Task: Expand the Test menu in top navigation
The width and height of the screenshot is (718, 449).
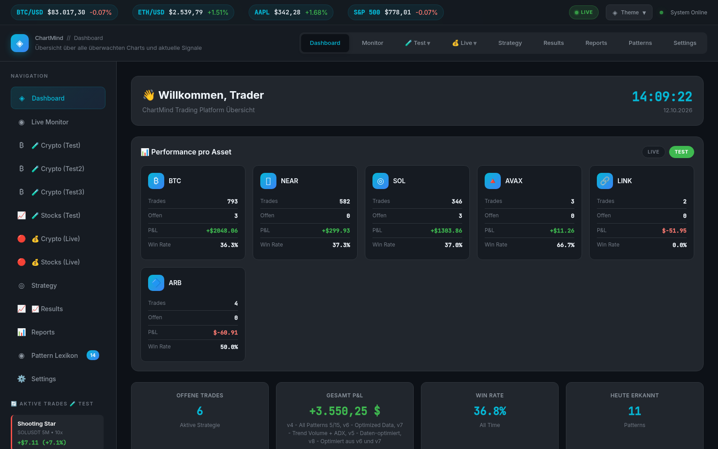Action: (417, 43)
